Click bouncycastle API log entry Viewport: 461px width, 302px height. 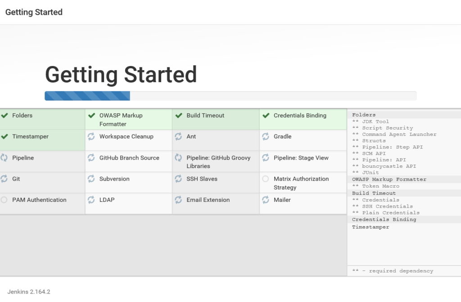[389, 166]
